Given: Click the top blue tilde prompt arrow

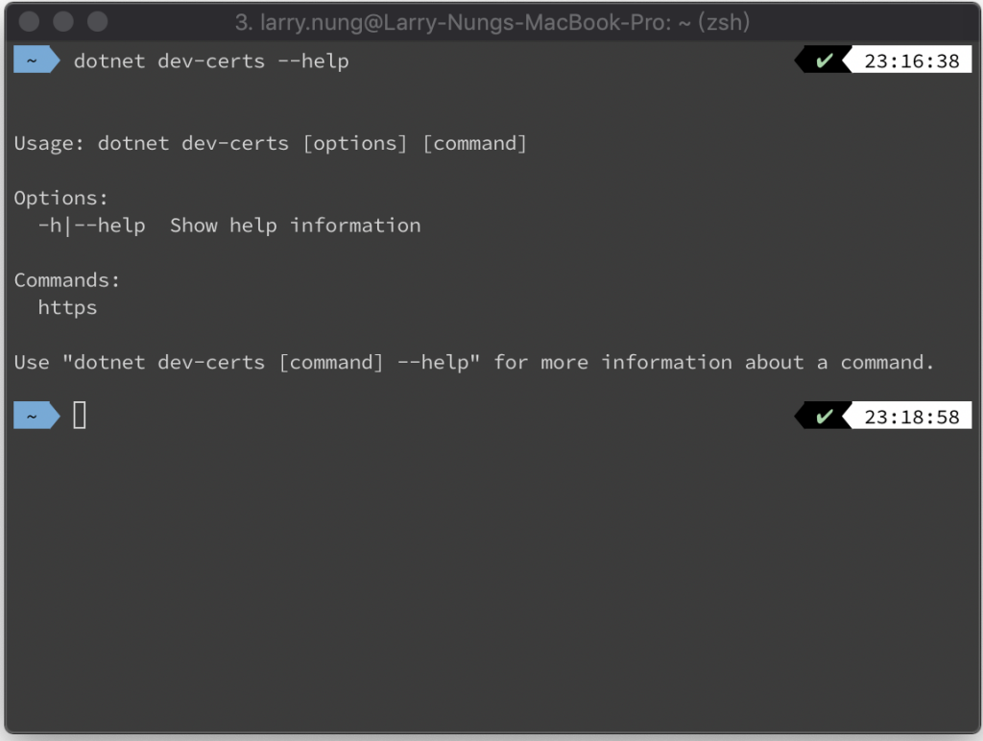Looking at the screenshot, I should point(37,60).
